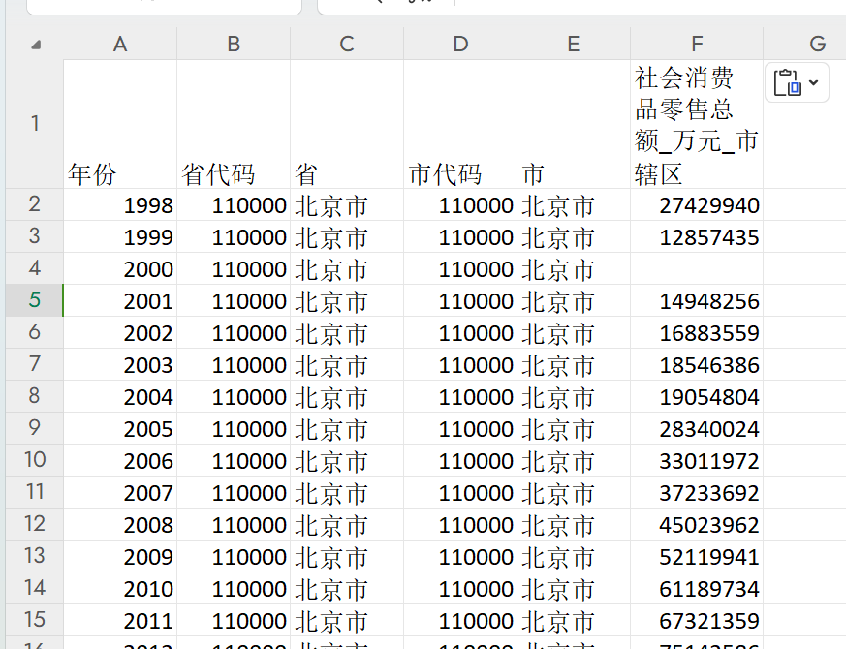Select value 52119941 in column F
The image size is (846, 649).
(697, 556)
